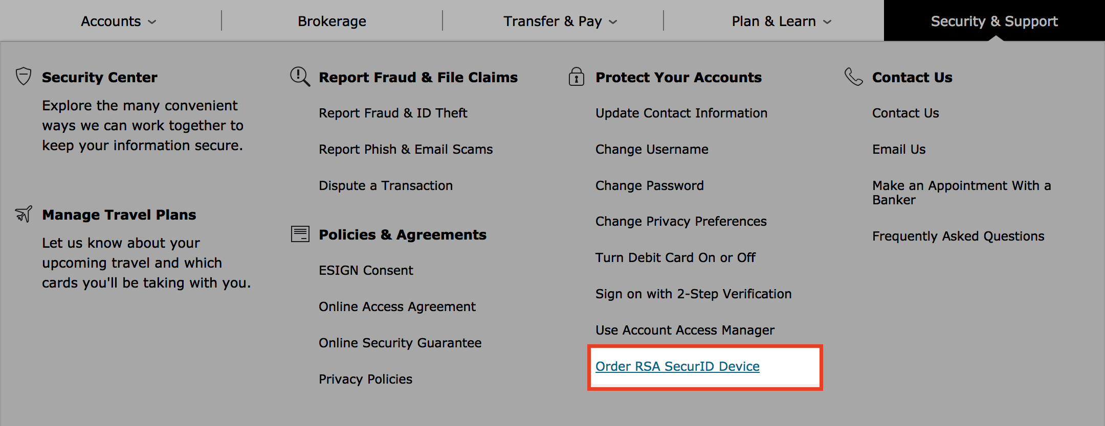Open Frequently Asked Questions link
Screen dimensions: 1105x426
point(958,236)
